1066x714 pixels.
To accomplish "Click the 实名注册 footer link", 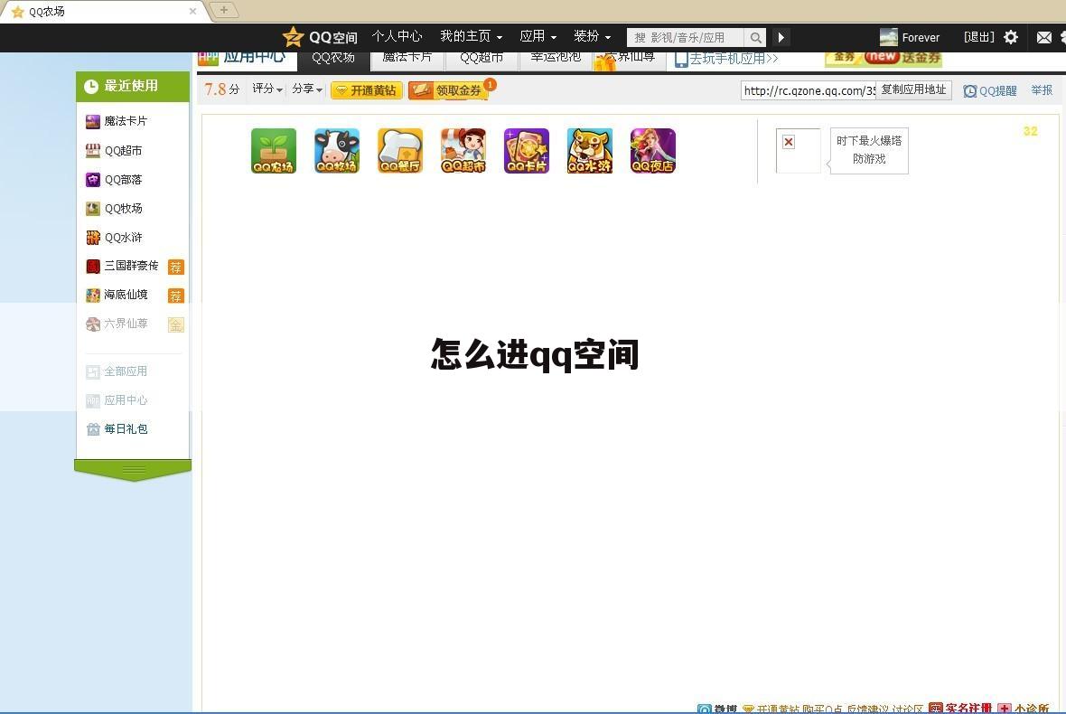I will tap(960, 708).
